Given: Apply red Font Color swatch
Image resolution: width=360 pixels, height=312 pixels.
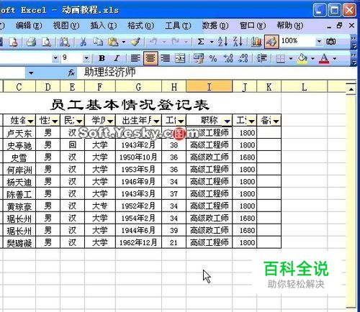Looking at the screenshot, I should (x=324, y=58).
